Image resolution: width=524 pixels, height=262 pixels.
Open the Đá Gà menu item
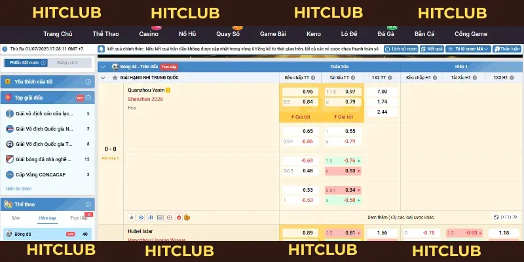pos(386,34)
